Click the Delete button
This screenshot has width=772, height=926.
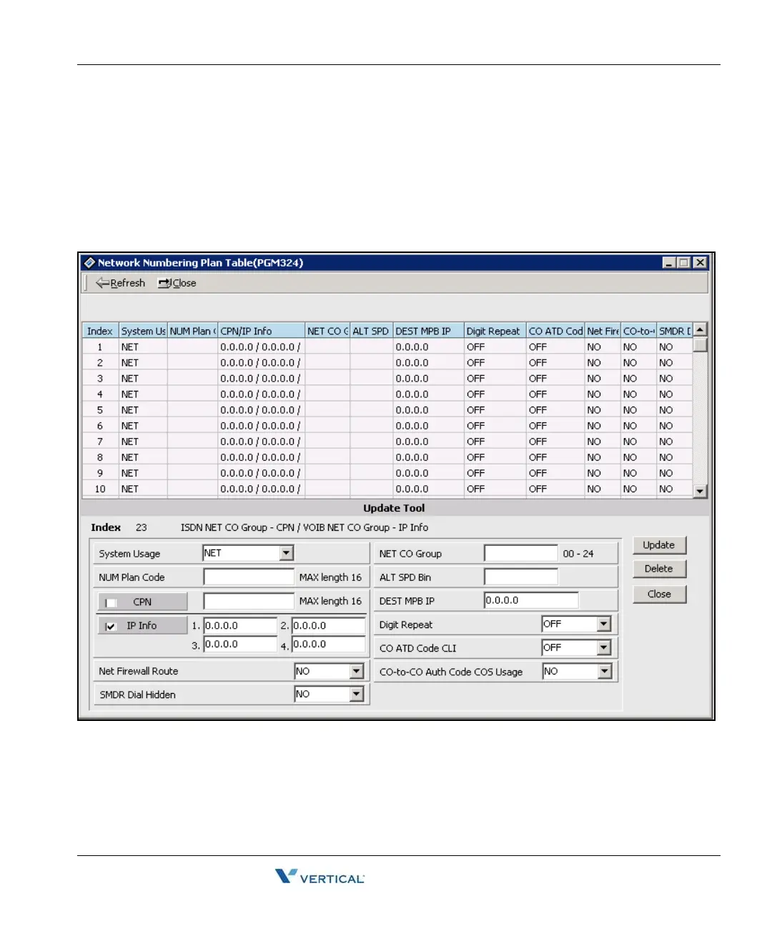[659, 569]
